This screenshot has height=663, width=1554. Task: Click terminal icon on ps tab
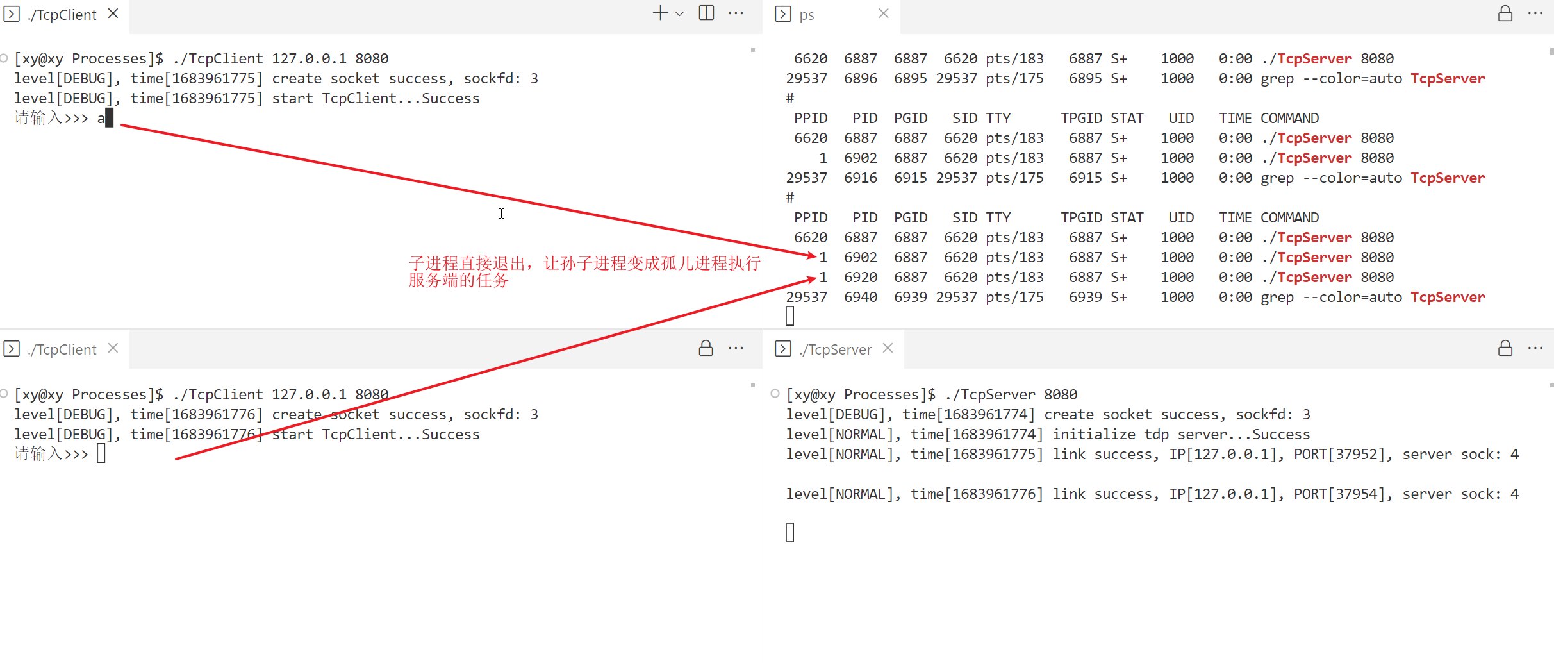pyautogui.click(x=782, y=14)
